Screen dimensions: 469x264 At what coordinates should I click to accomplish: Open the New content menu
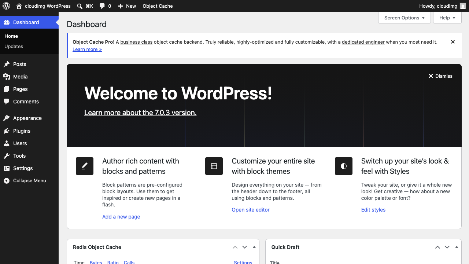[x=127, y=6]
